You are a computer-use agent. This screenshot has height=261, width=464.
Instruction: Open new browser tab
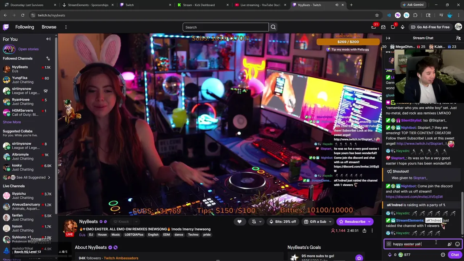[351, 5]
